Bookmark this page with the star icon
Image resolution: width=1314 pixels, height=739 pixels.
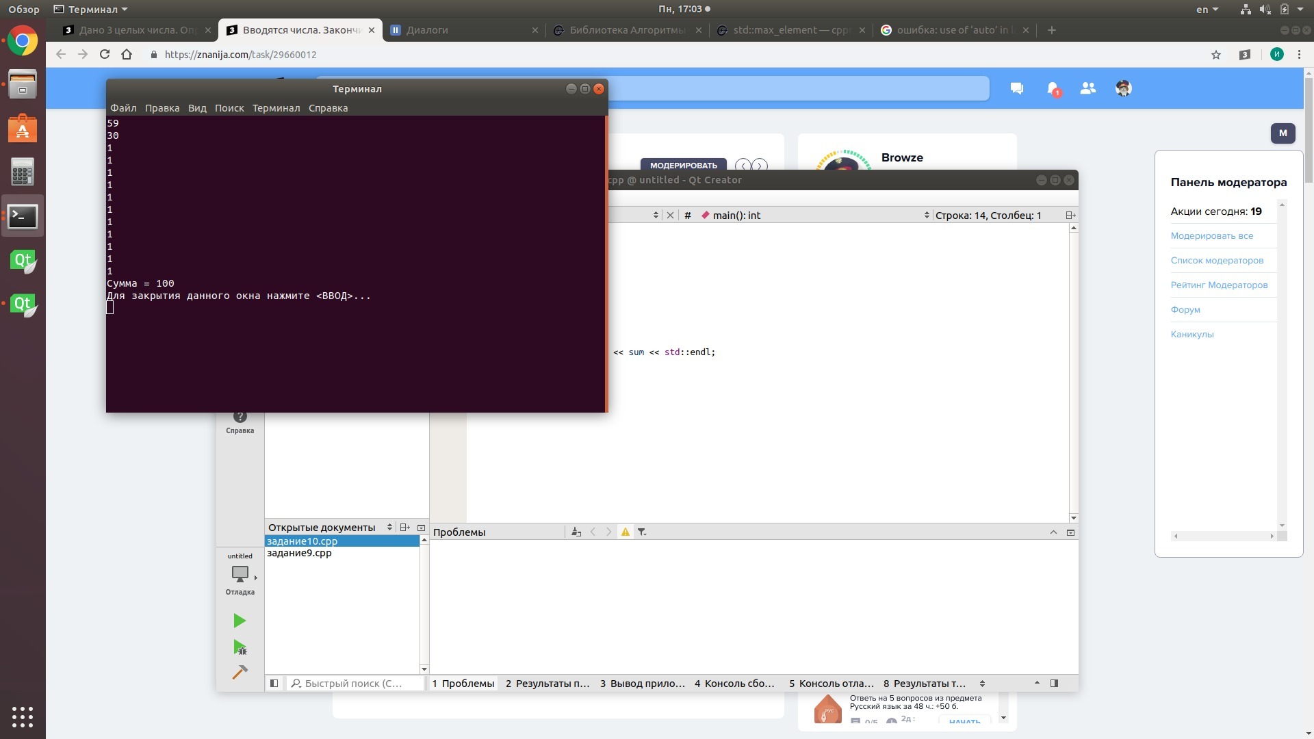pos(1216,55)
